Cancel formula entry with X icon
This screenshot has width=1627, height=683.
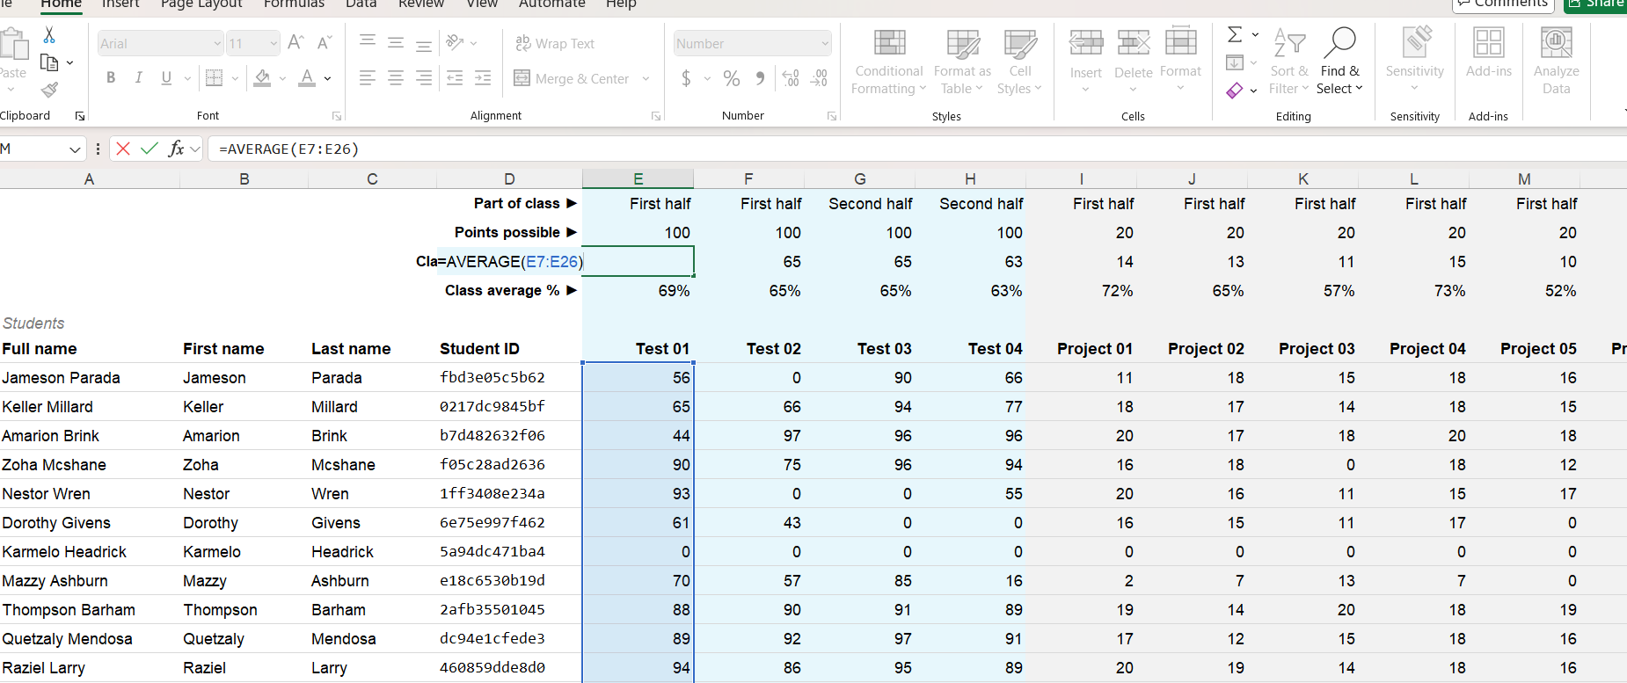tap(123, 149)
